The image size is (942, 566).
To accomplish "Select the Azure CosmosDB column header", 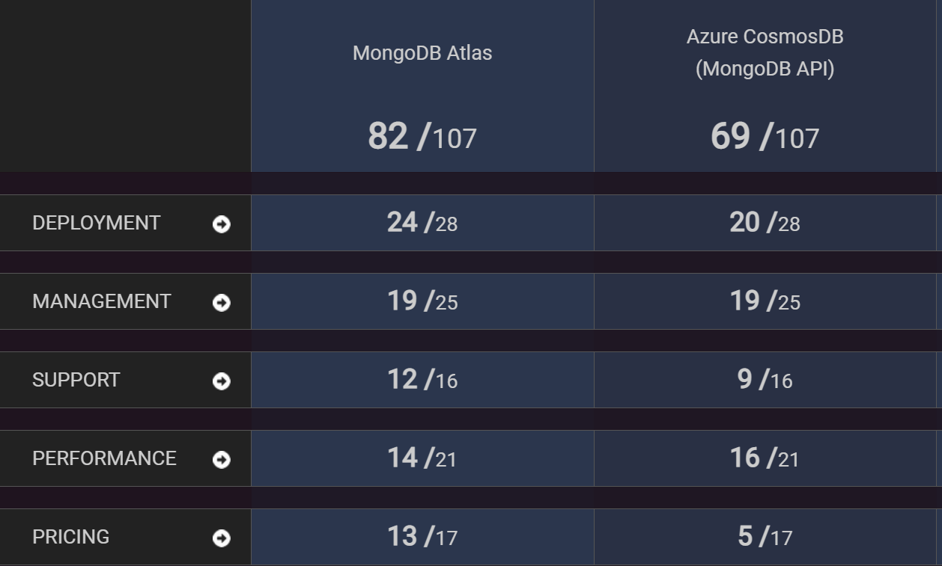I will pyautogui.click(x=765, y=54).
